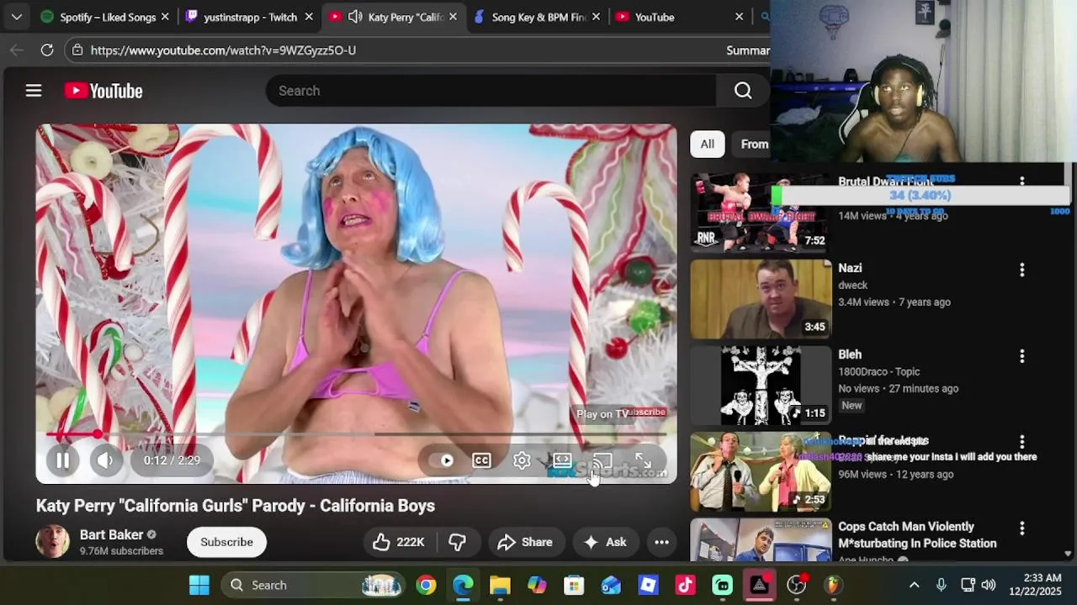The height and width of the screenshot is (605, 1077).
Task: Share the video via Share button
Action: coord(524,542)
